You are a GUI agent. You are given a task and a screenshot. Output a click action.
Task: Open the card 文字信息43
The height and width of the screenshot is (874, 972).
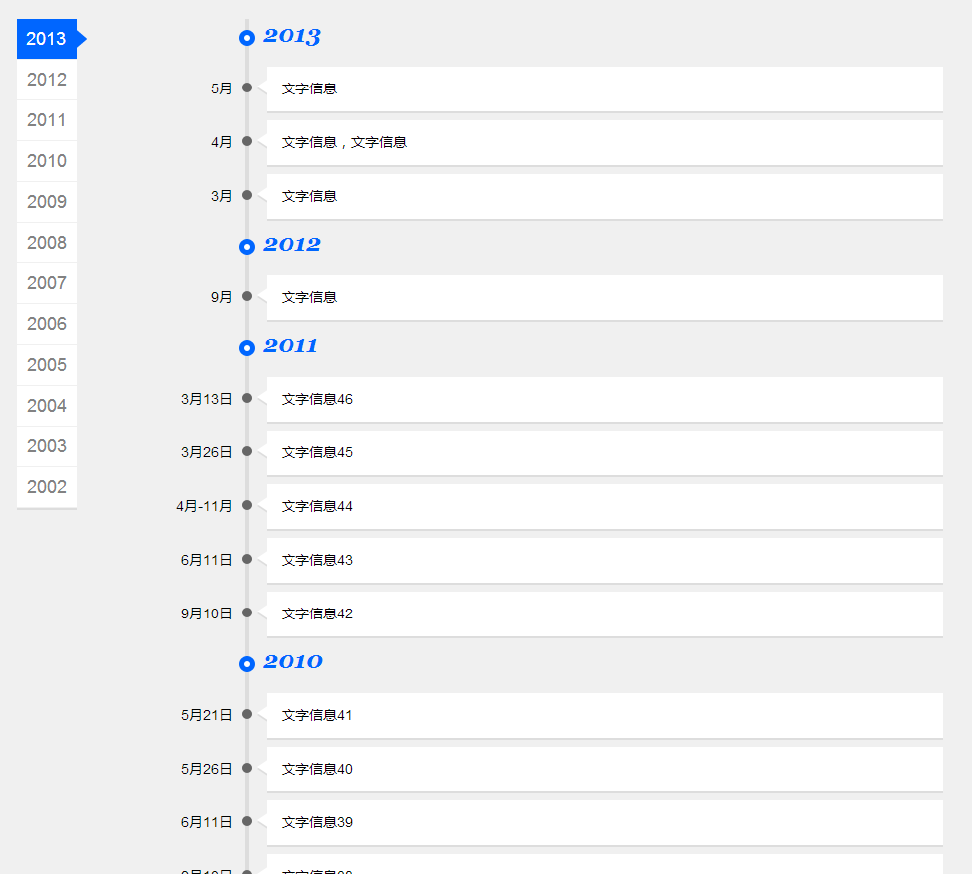(x=605, y=561)
